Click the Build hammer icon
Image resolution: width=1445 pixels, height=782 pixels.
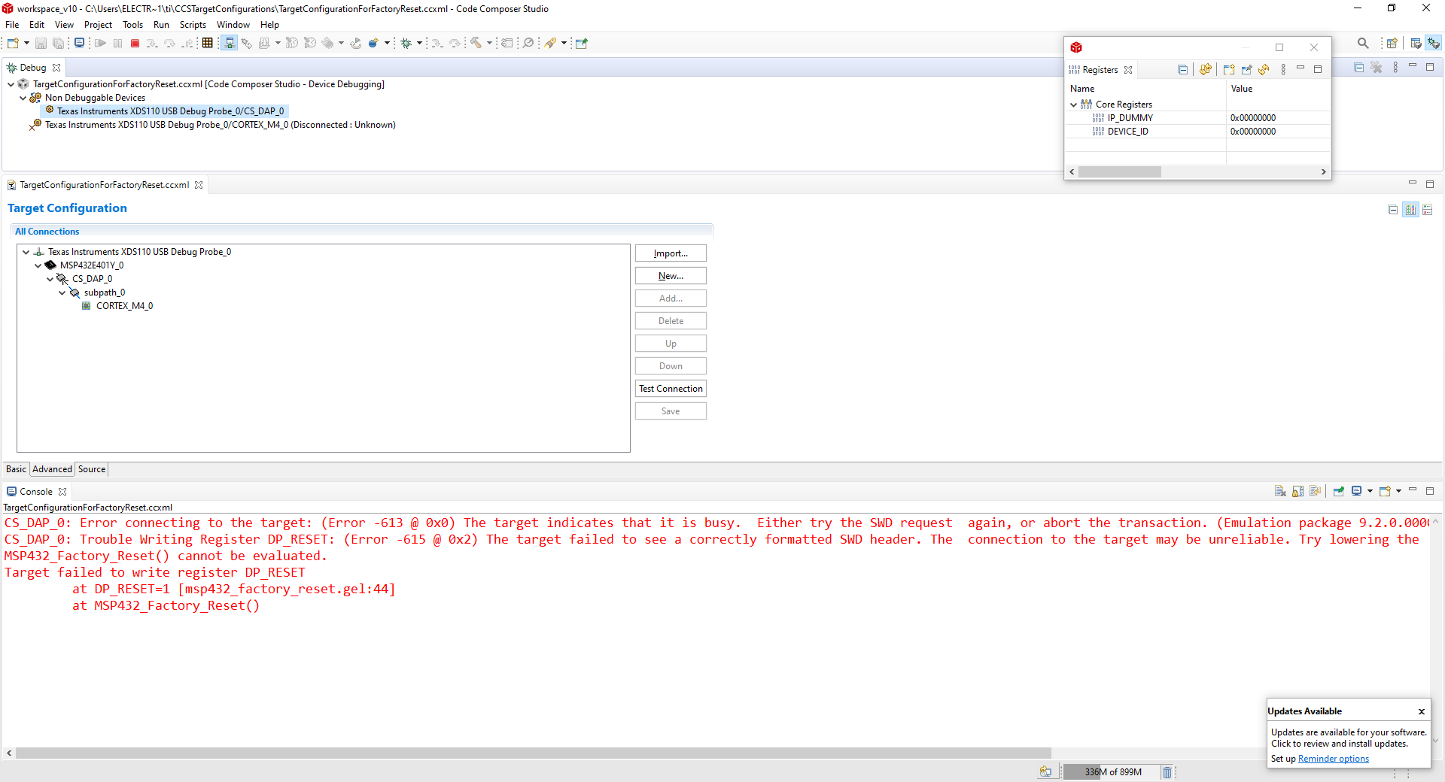476,44
